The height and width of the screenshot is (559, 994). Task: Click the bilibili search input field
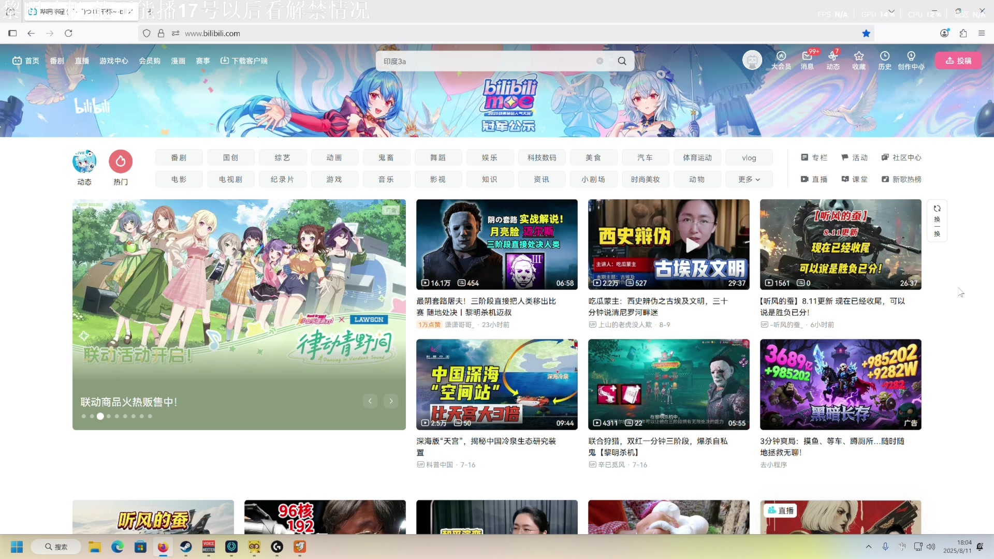[487, 61]
